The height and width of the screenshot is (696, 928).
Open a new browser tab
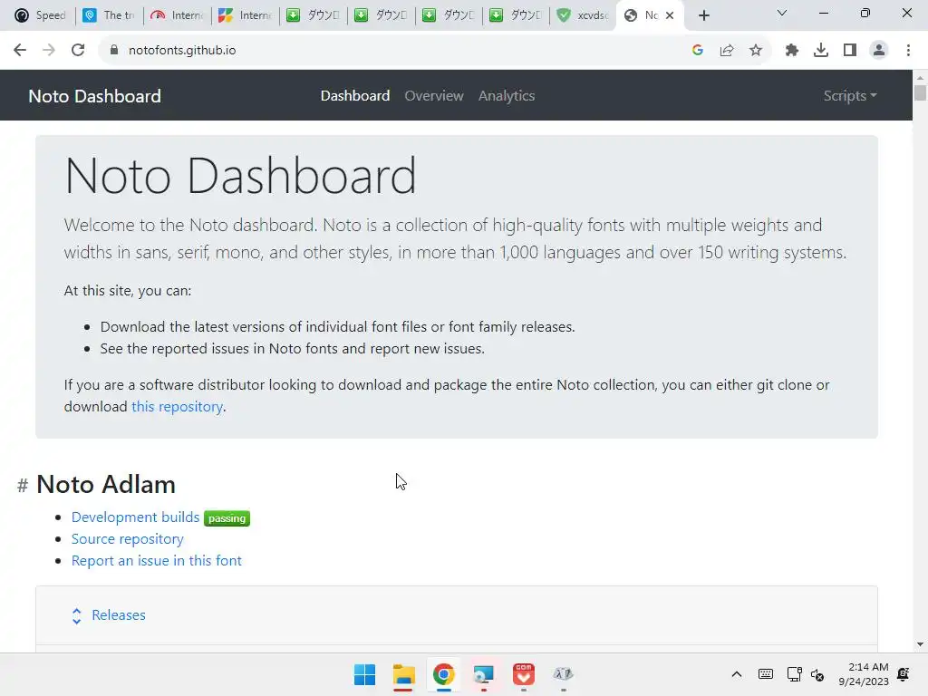[x=703, y=15]
